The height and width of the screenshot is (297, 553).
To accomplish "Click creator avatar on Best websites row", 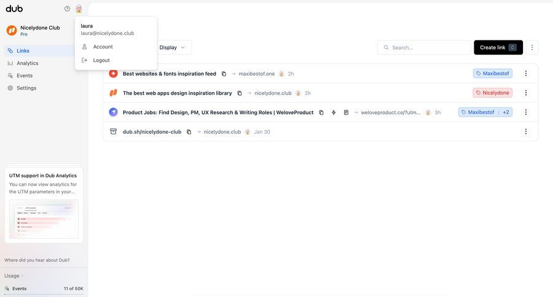I will coord(281,74).
